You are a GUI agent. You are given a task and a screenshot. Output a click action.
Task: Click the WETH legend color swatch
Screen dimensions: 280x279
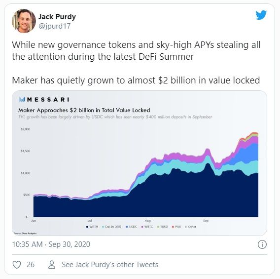(87, 227)
